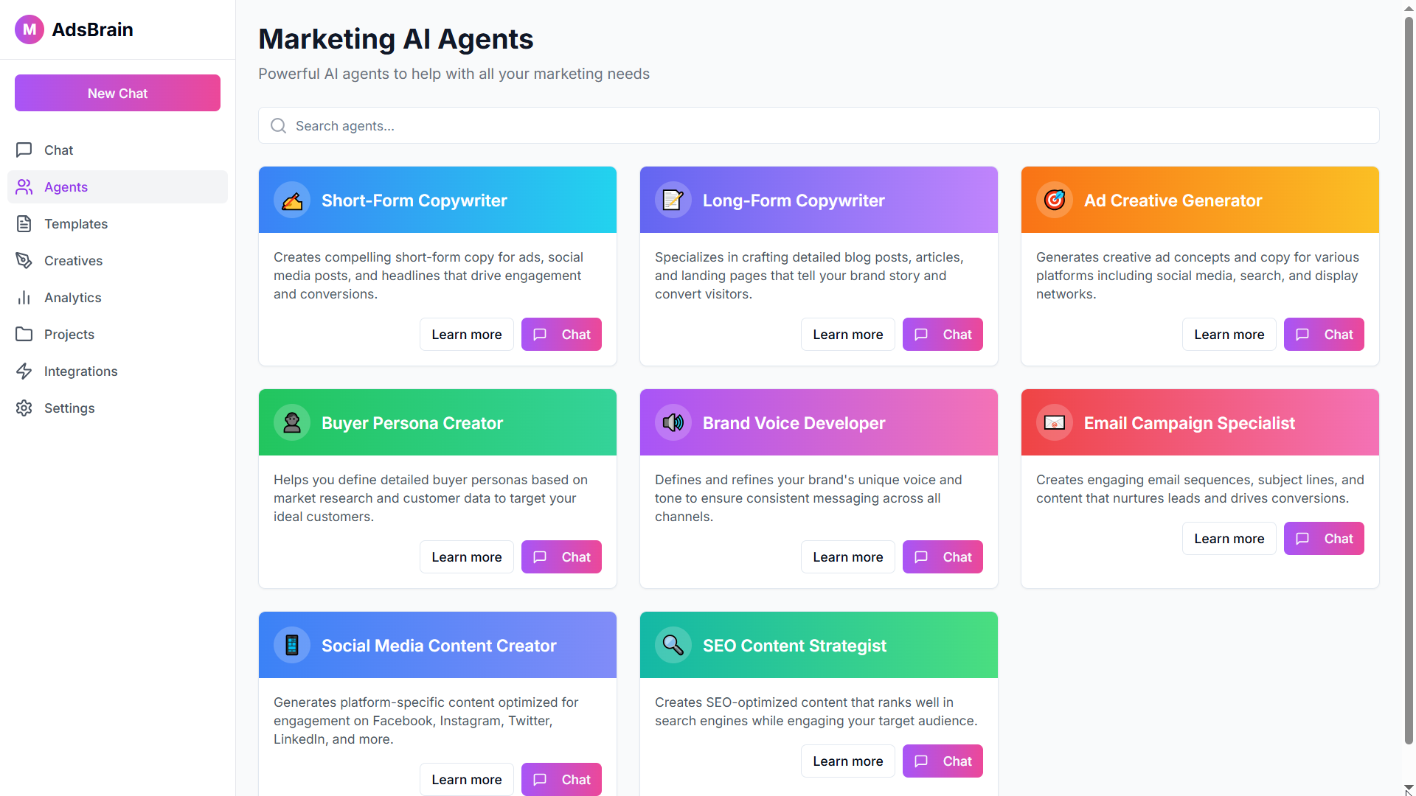Viewport: 1416px width, 796px height.
Task: Learn more about Ad Creative Generator
Action: 1229,335
